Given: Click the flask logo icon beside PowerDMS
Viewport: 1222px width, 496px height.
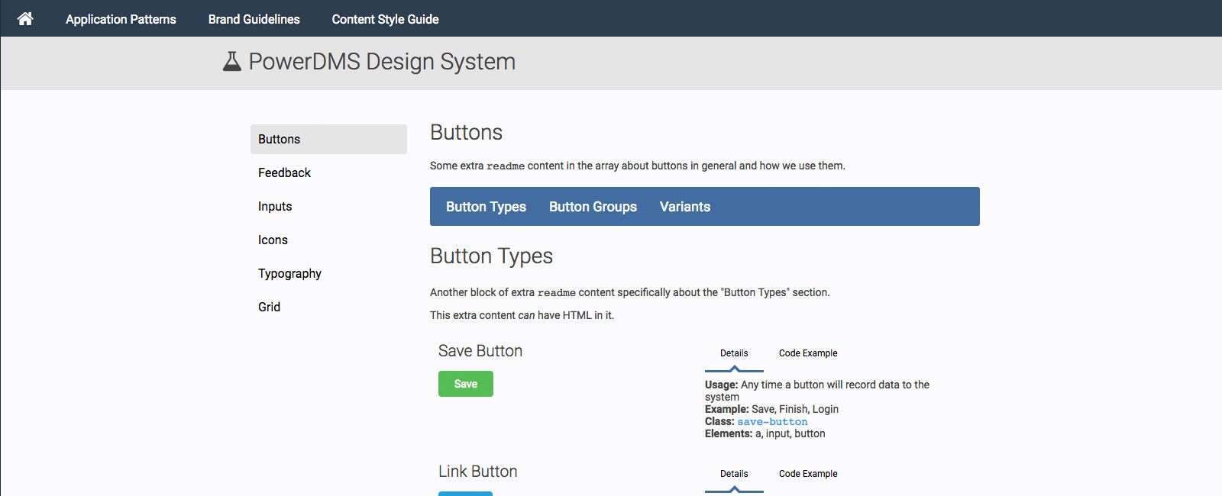Looking at the screenshot, I should [x=231, y=61].
